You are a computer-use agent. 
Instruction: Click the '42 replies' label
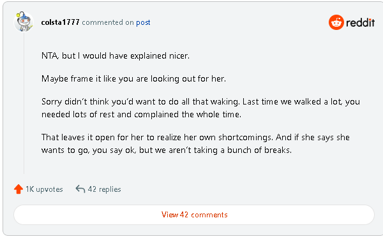(x=104, y=189)
